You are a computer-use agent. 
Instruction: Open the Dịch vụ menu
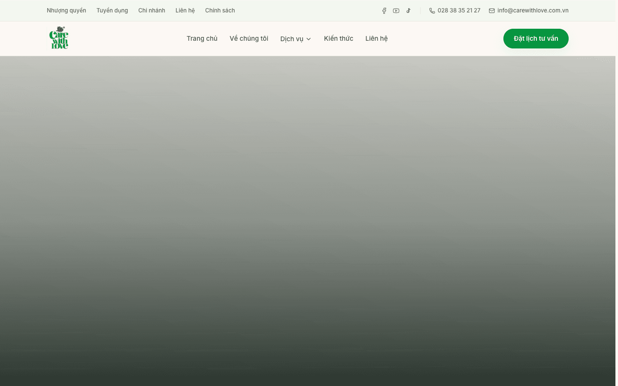point(296,39)
